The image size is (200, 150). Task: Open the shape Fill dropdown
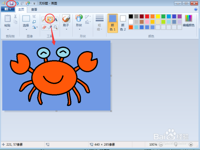tap(88, 22)
